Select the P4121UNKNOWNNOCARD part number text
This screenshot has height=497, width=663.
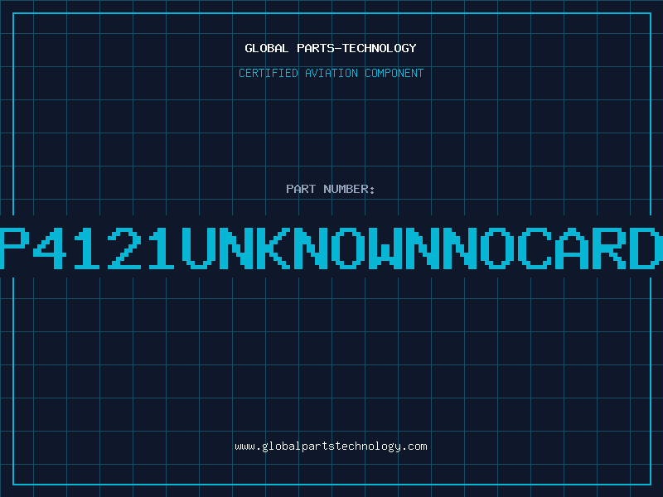[x=331, y=248]
